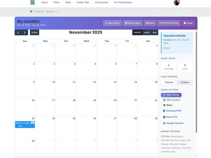Click the Share icon button in the purple header
211x158 pixels.
(x=147, y=23)
